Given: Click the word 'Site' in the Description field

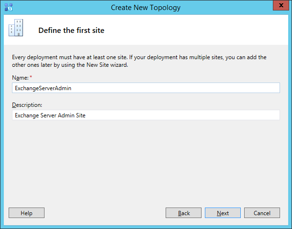Looking at the screenshot, I should (x=80, y=115).
